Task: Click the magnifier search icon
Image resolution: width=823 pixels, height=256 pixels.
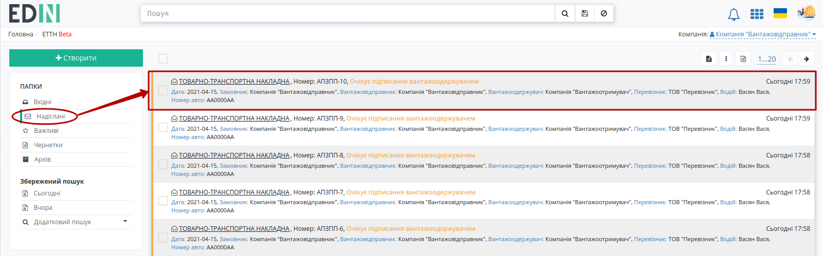Action: pos(565,13)
